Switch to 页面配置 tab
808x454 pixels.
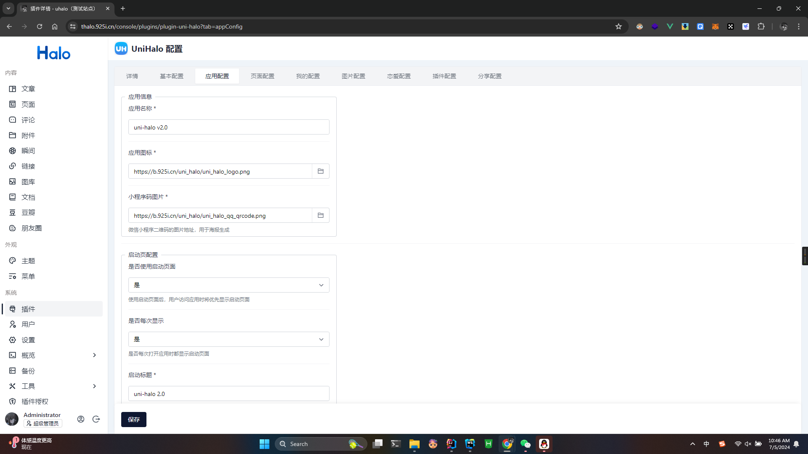click(262, 76)
